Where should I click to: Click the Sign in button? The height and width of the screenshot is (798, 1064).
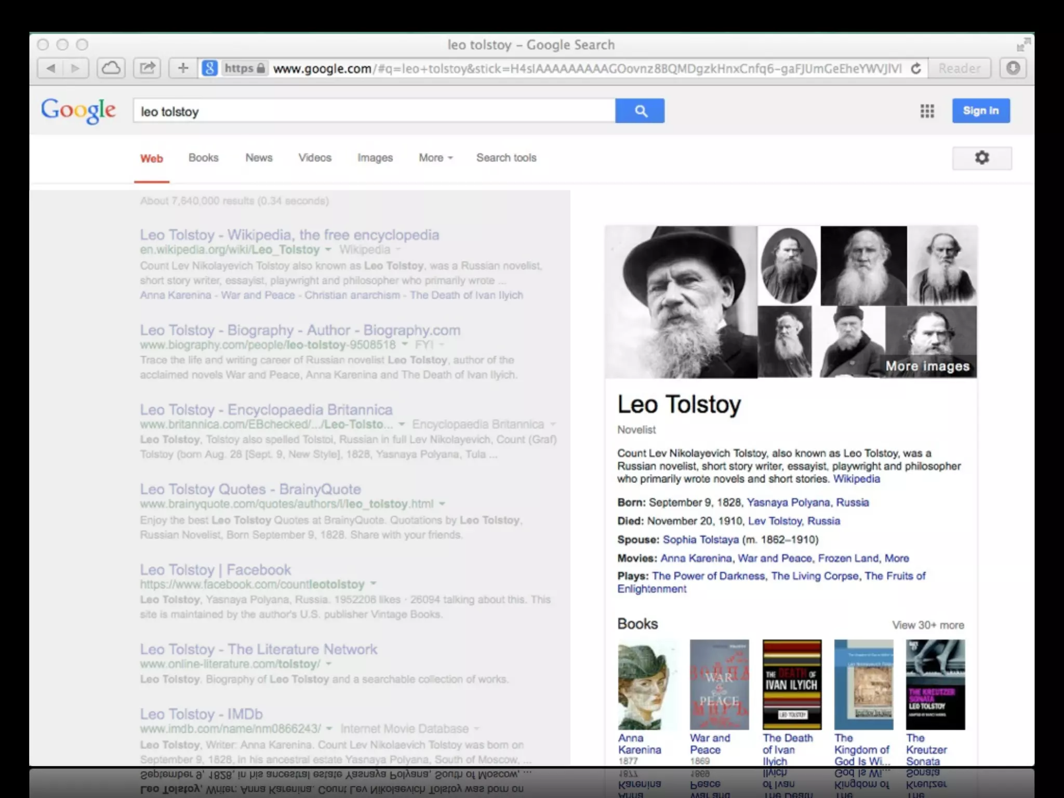pyautogui.click(x=980, y=111)
